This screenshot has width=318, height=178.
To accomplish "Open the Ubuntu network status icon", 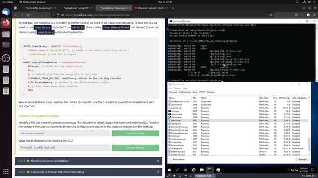I will pyautogui.click(x=305, y=2).
